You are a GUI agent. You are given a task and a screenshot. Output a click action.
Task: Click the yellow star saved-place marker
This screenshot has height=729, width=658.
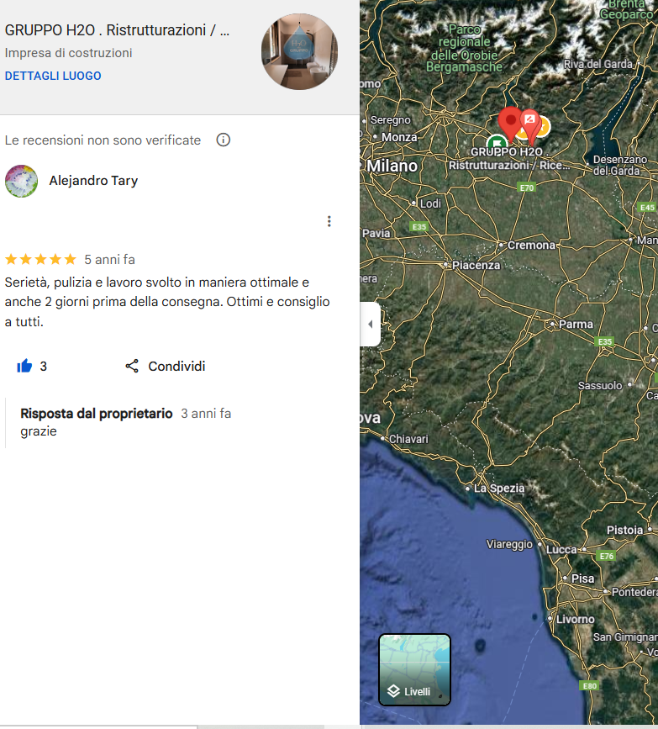pos(543,126)
